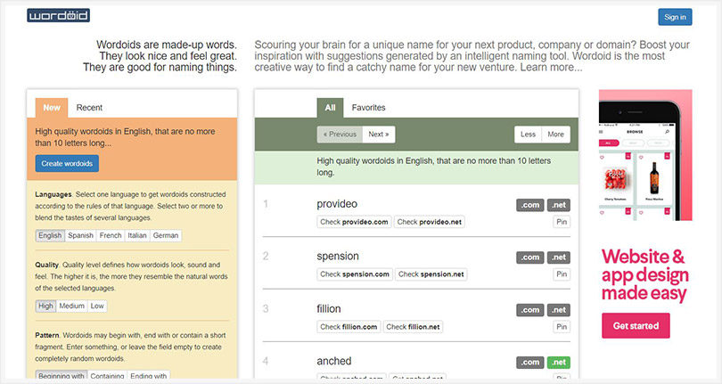Check fillion.net availability
Screen dimensions: 722x384
(x=413, y=327)
